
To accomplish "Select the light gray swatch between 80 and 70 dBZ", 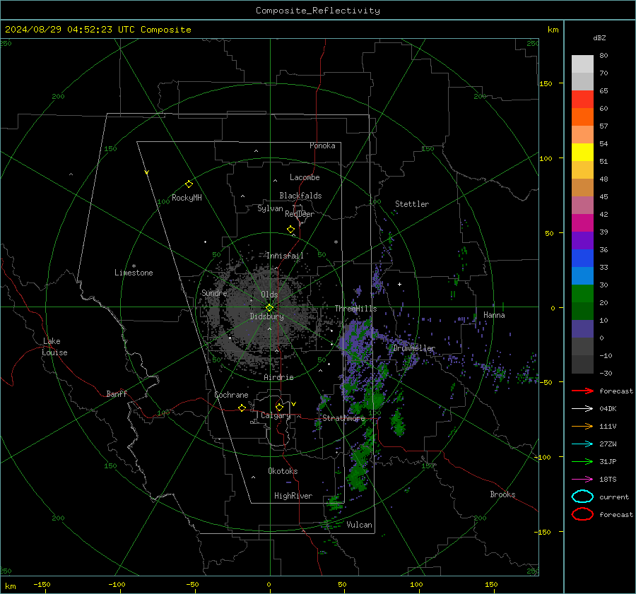I will click(582, 64).
